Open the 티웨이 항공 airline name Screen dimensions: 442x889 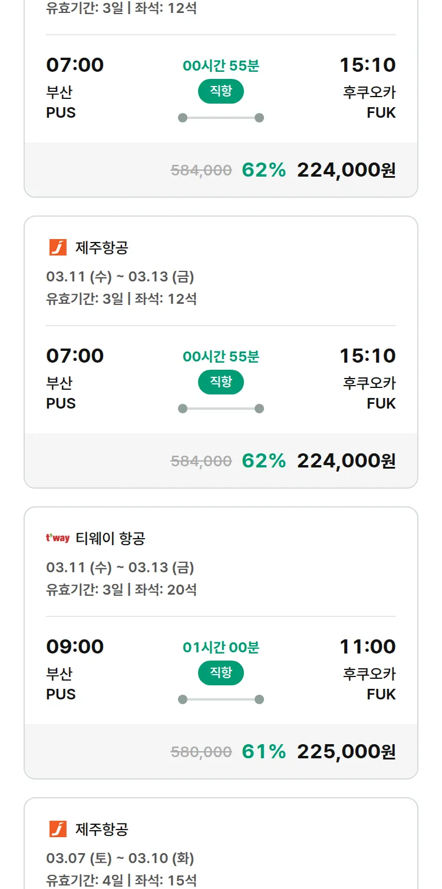pyautogui.click(x=110, y=538)
